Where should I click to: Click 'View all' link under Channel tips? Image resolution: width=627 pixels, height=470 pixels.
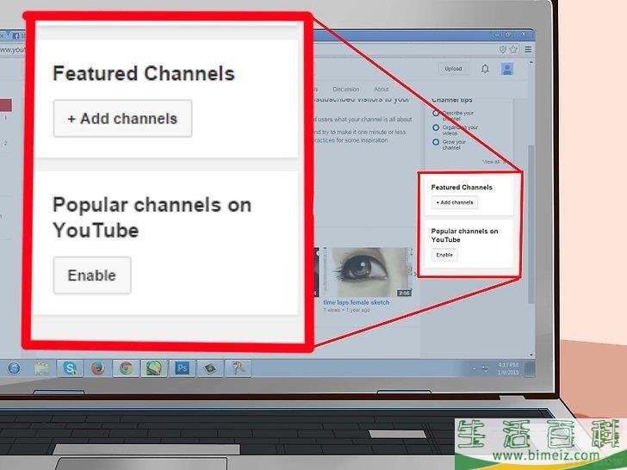coord(493,162)
